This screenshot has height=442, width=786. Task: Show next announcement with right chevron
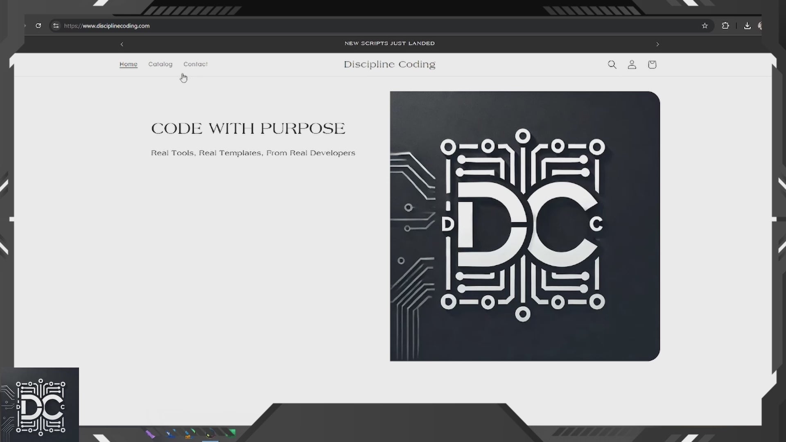tap(657, 44)
